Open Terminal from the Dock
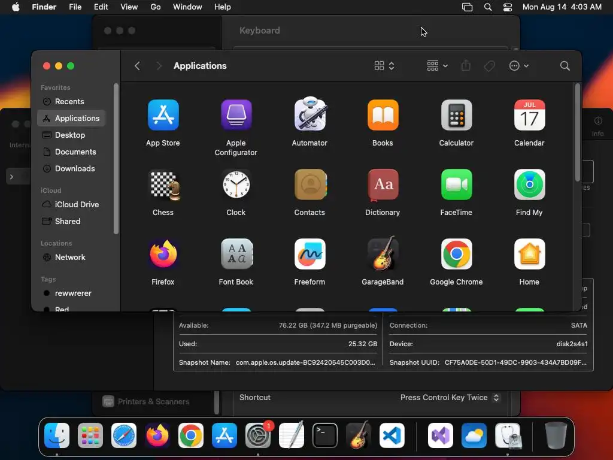This screenshot has width=613, height=460. pyautogui.click(x=325, y=435)
